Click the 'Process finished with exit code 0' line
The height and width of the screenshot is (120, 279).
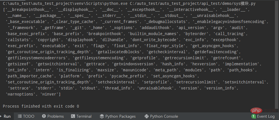[41, 106]
